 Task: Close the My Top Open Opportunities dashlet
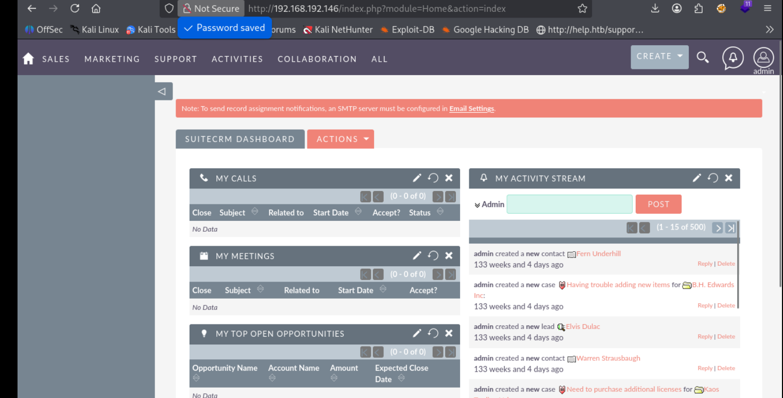point(449,334)
